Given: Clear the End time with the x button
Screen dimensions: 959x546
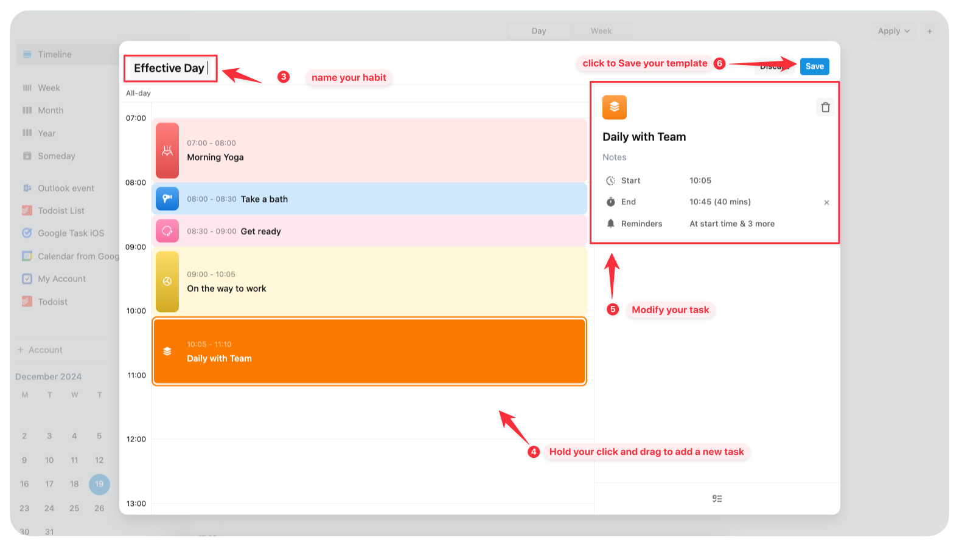Looking at the screenshot, I should (x=826, y=202).
